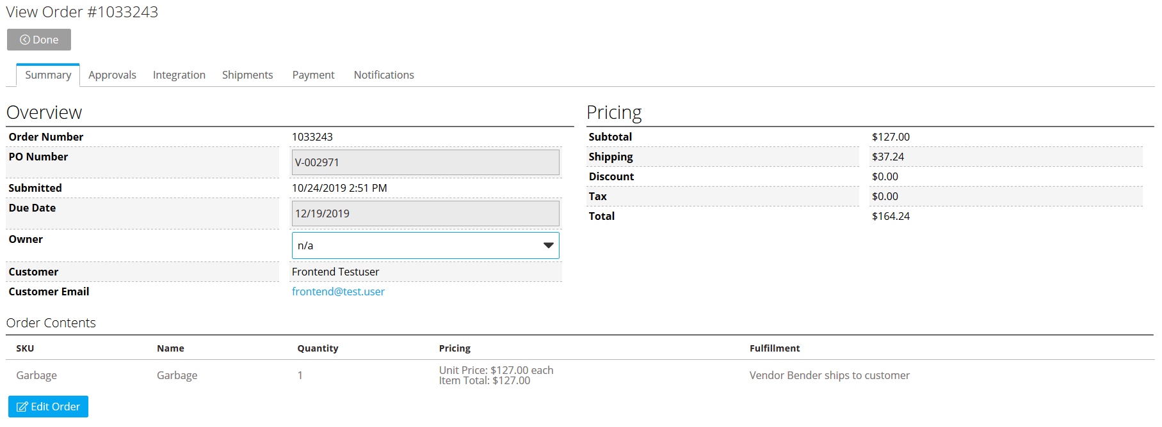Image resolution: width=1162 pixels, height=427 pixels.
Task: Expand the Owner dropdown arrow
Action: (x=548, y=245)
